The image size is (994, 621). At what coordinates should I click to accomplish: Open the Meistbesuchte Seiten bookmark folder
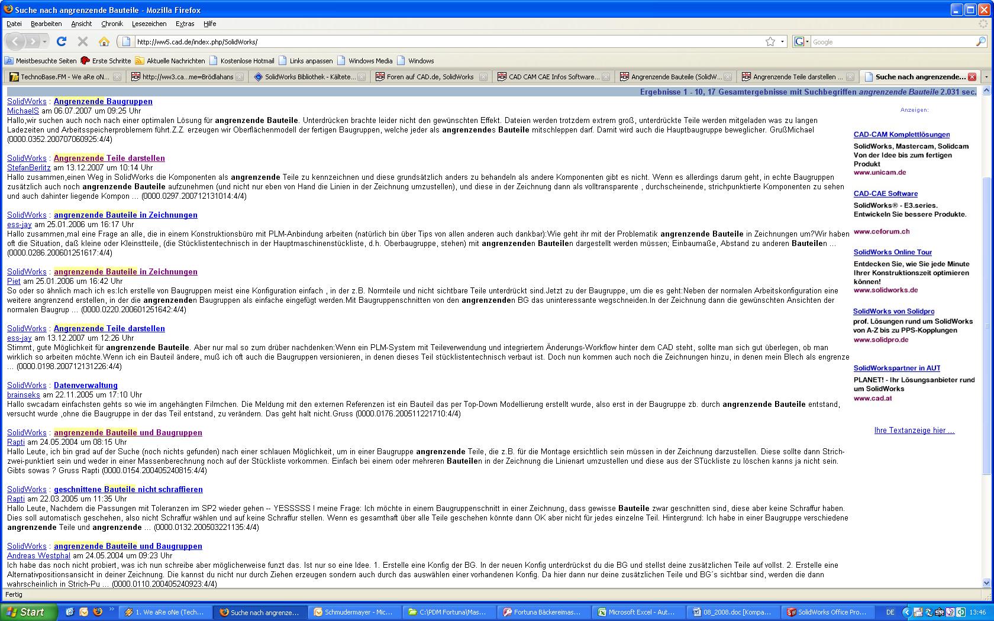pyautogui.click(x=41, y=60)
